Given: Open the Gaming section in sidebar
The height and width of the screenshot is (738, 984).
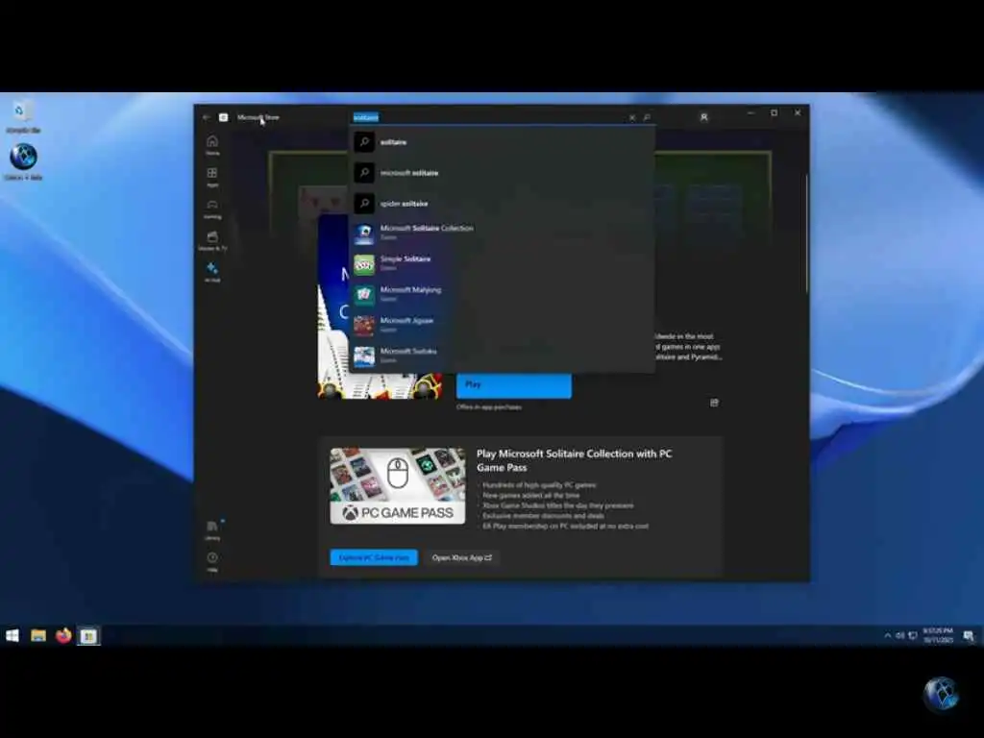Looking at the screenshot, I should pyautogui.click(x=212, y=209).
